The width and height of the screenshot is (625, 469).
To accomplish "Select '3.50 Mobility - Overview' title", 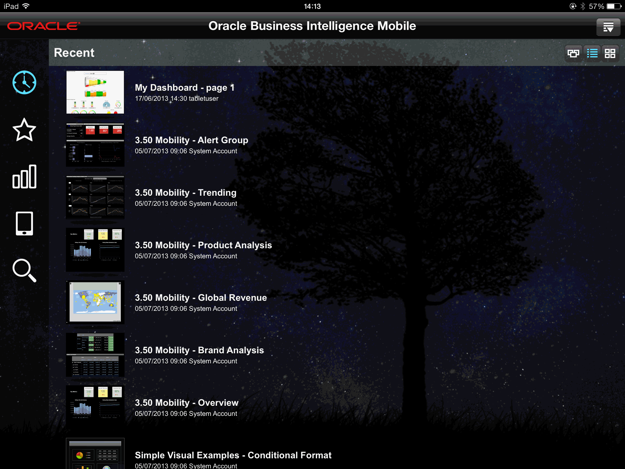I will pyautogui.click(x=187, y=403).
